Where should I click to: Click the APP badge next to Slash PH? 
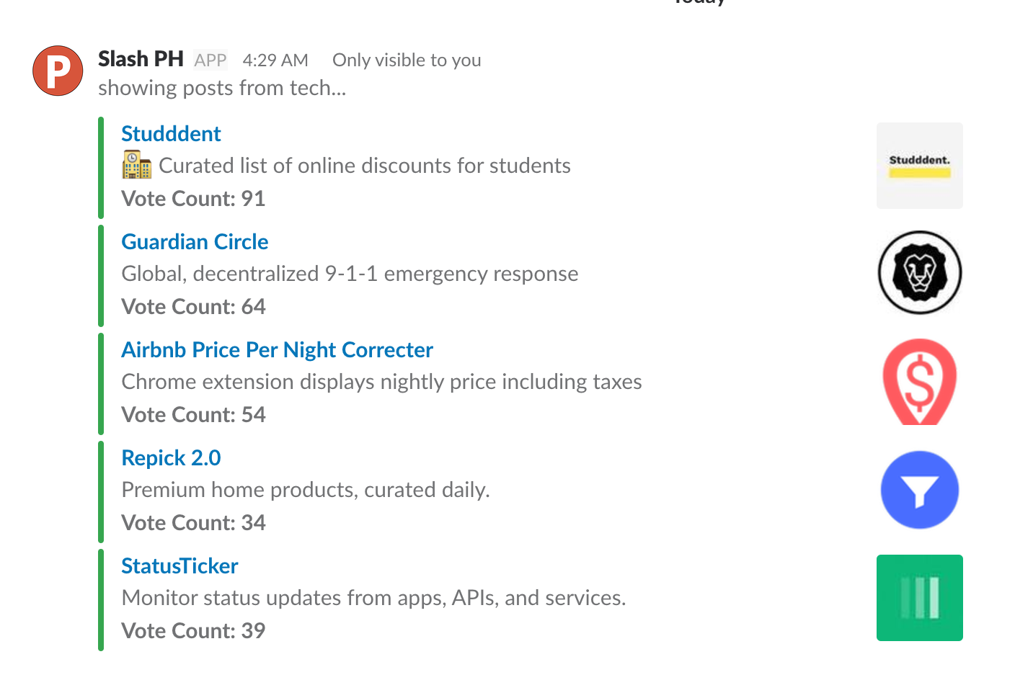coord(210,61)
